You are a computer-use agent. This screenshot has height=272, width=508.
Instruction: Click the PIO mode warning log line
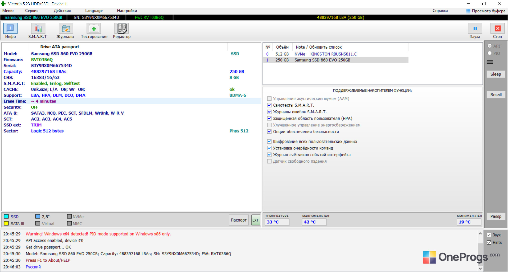click(98, 234)
